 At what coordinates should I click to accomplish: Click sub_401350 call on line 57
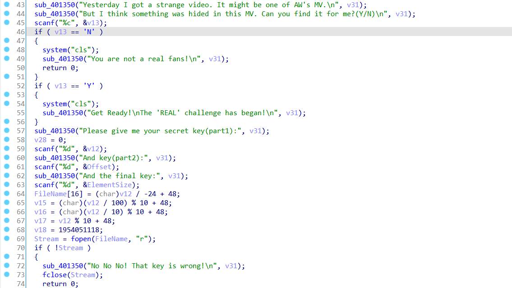pyautogui.click(x=55, y=131)
